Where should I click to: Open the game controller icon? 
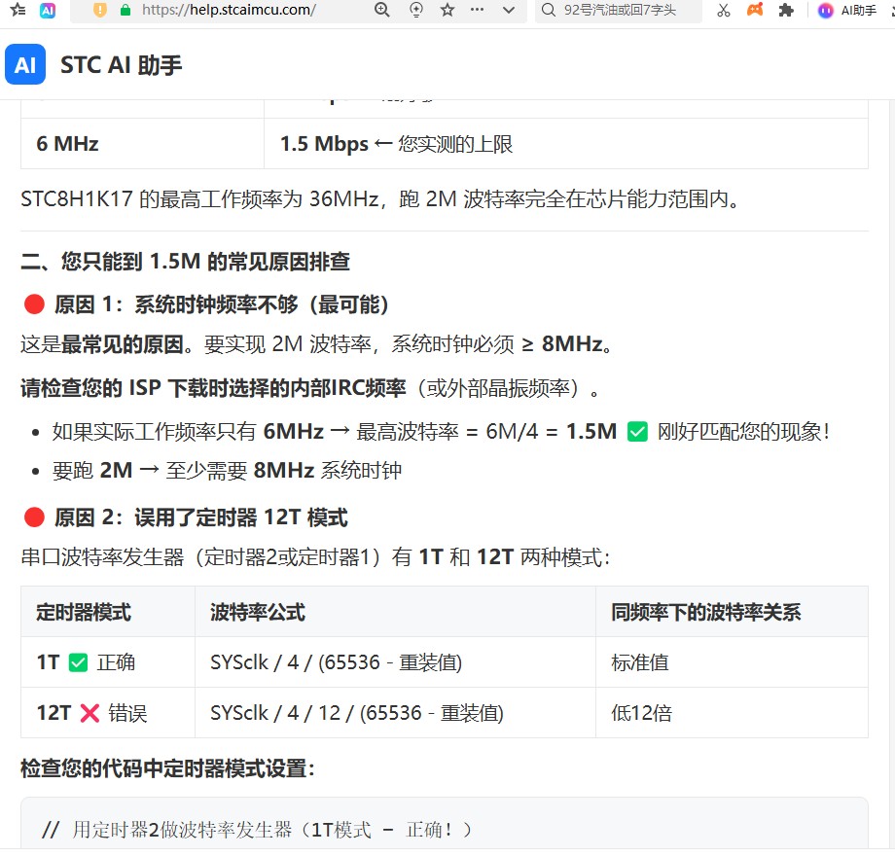755,10
